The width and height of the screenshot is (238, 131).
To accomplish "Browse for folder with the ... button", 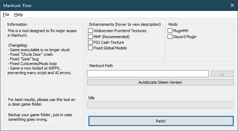I will coord(222,74).
